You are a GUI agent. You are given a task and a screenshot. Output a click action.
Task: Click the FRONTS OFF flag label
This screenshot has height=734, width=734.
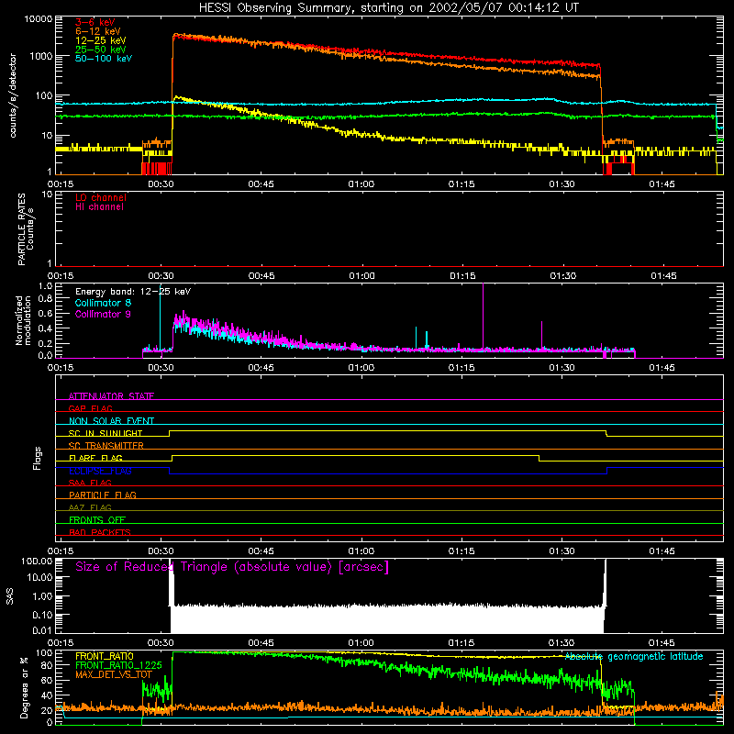97,519
